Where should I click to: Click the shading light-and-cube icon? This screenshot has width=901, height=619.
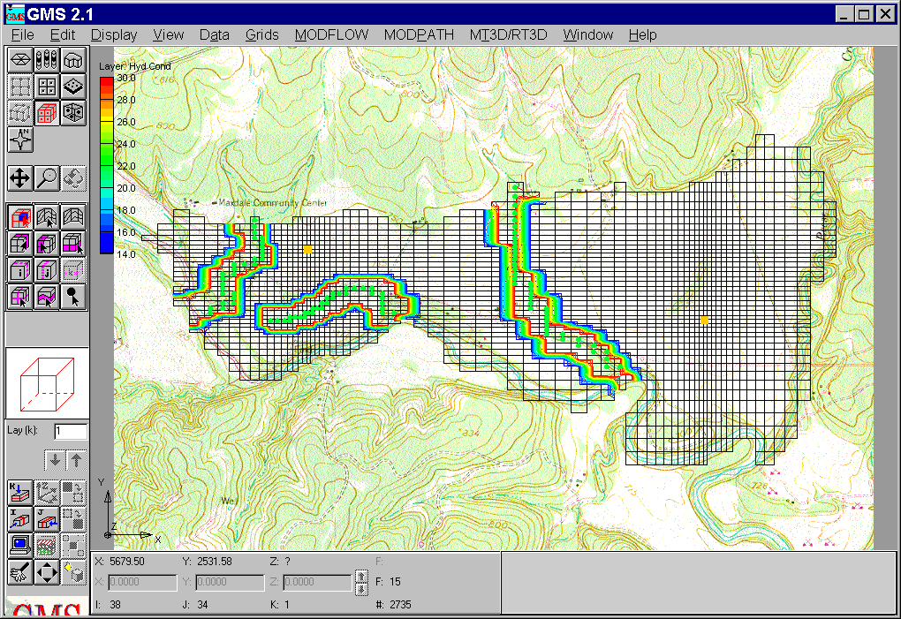coord(73,572)
